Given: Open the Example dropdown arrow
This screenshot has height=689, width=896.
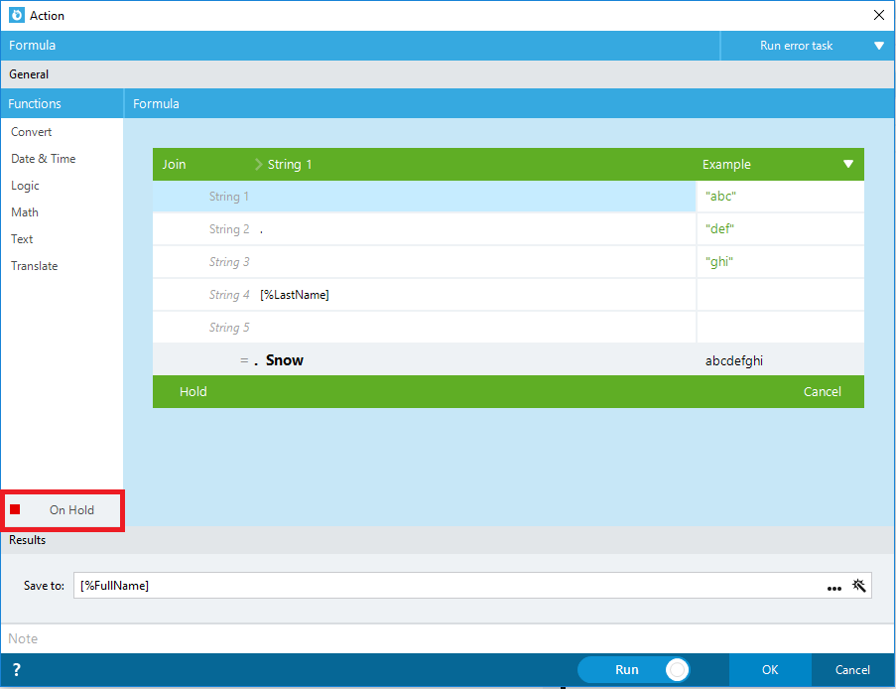Looking at the screenshot, I should (848, 164).
